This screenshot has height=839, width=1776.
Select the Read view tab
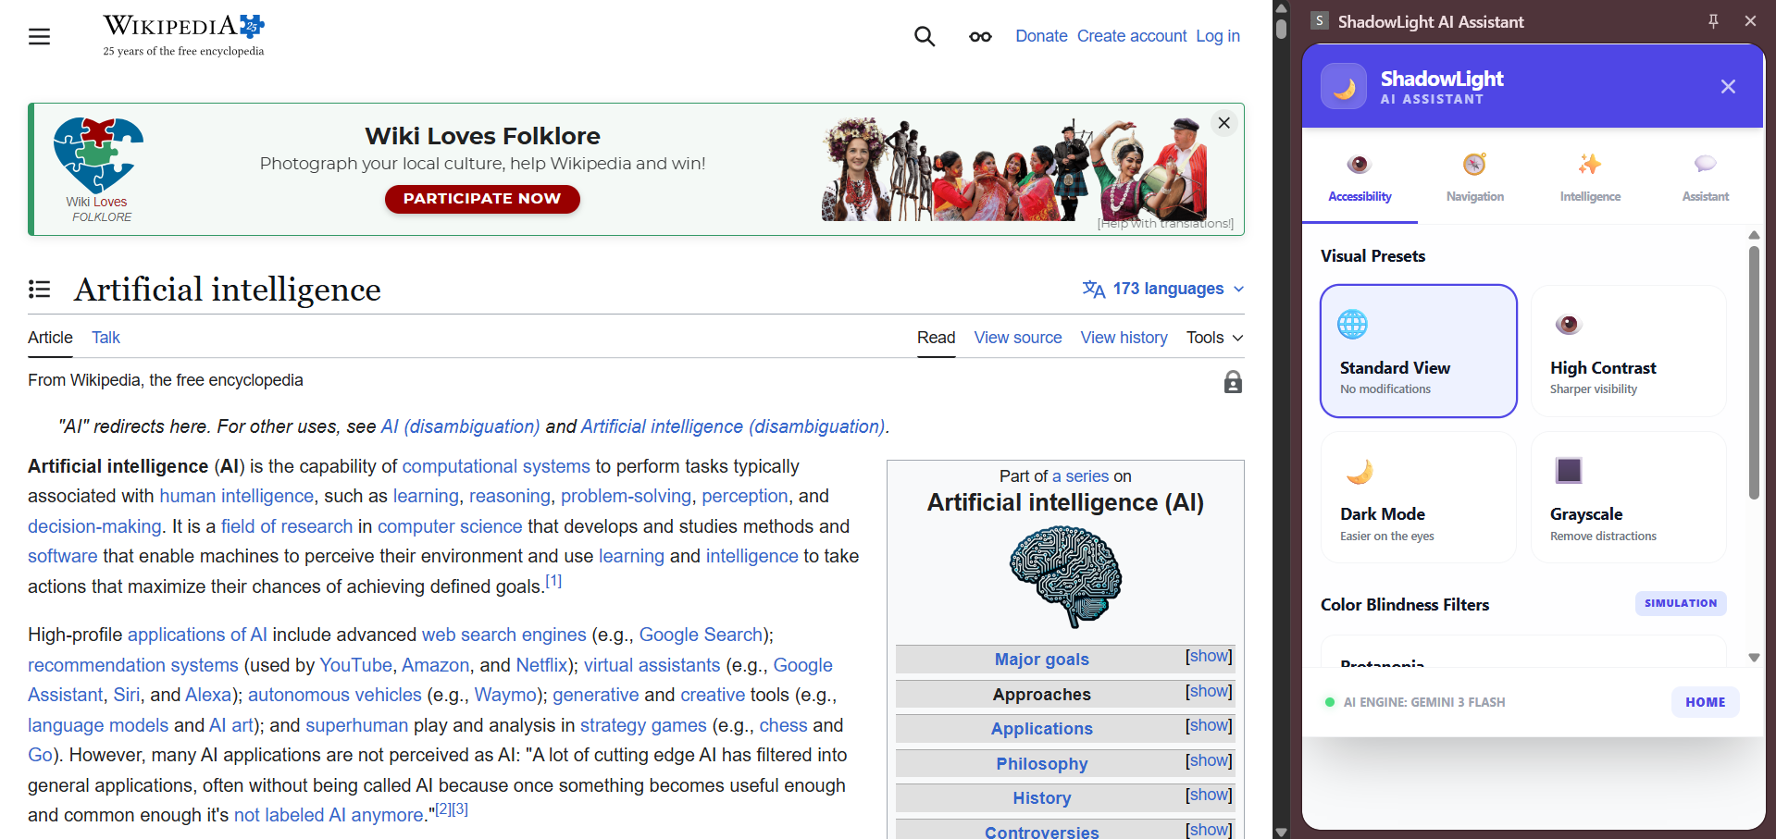[x=936, y=338]
